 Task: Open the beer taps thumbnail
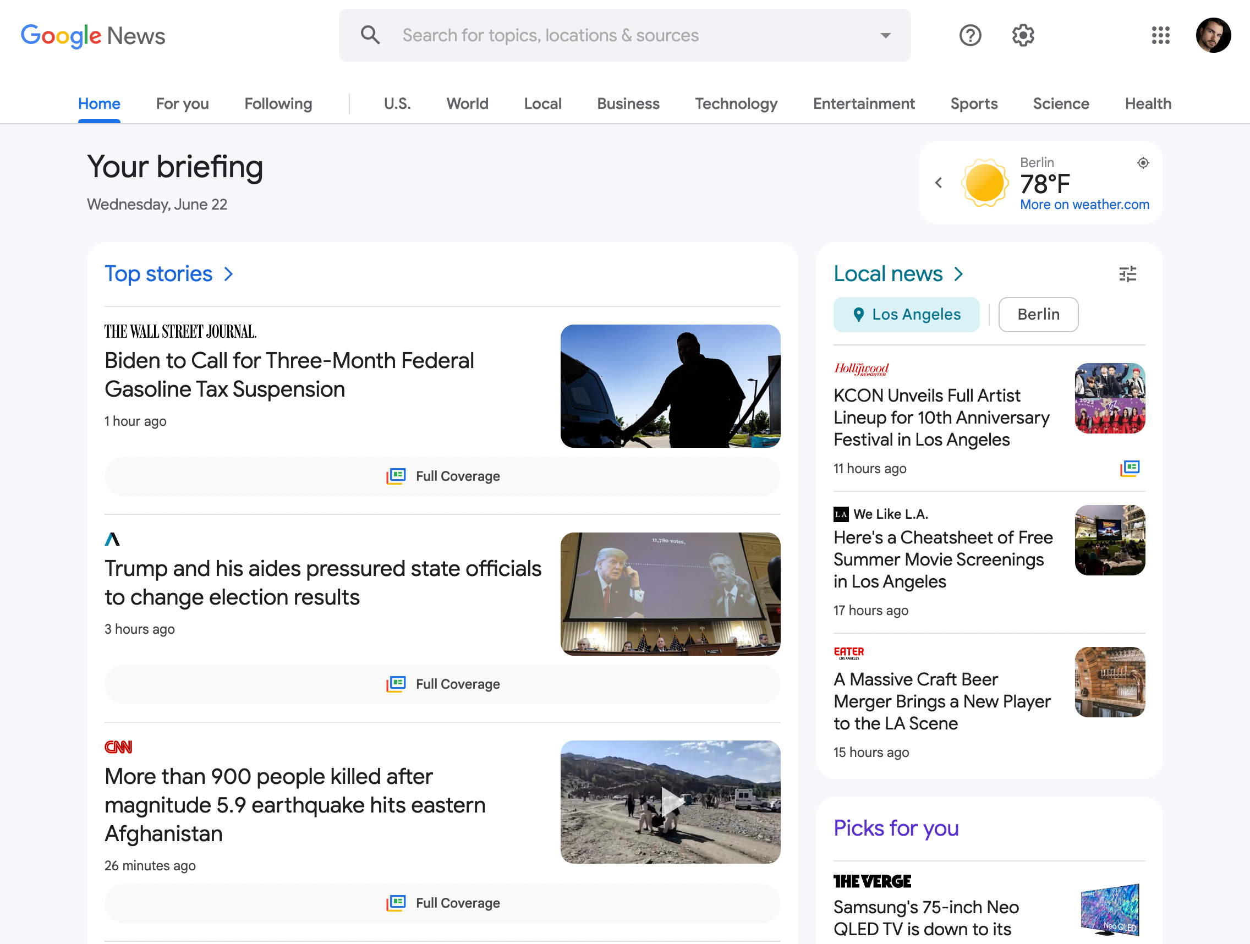(x=1110, y=682)
